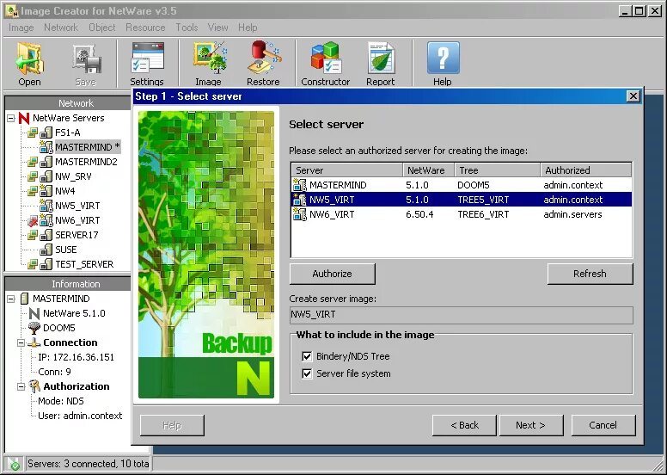Viewport: 667px width, 475px height.
Task: Close the Step 1 dialog
Action: pos(633,96)
